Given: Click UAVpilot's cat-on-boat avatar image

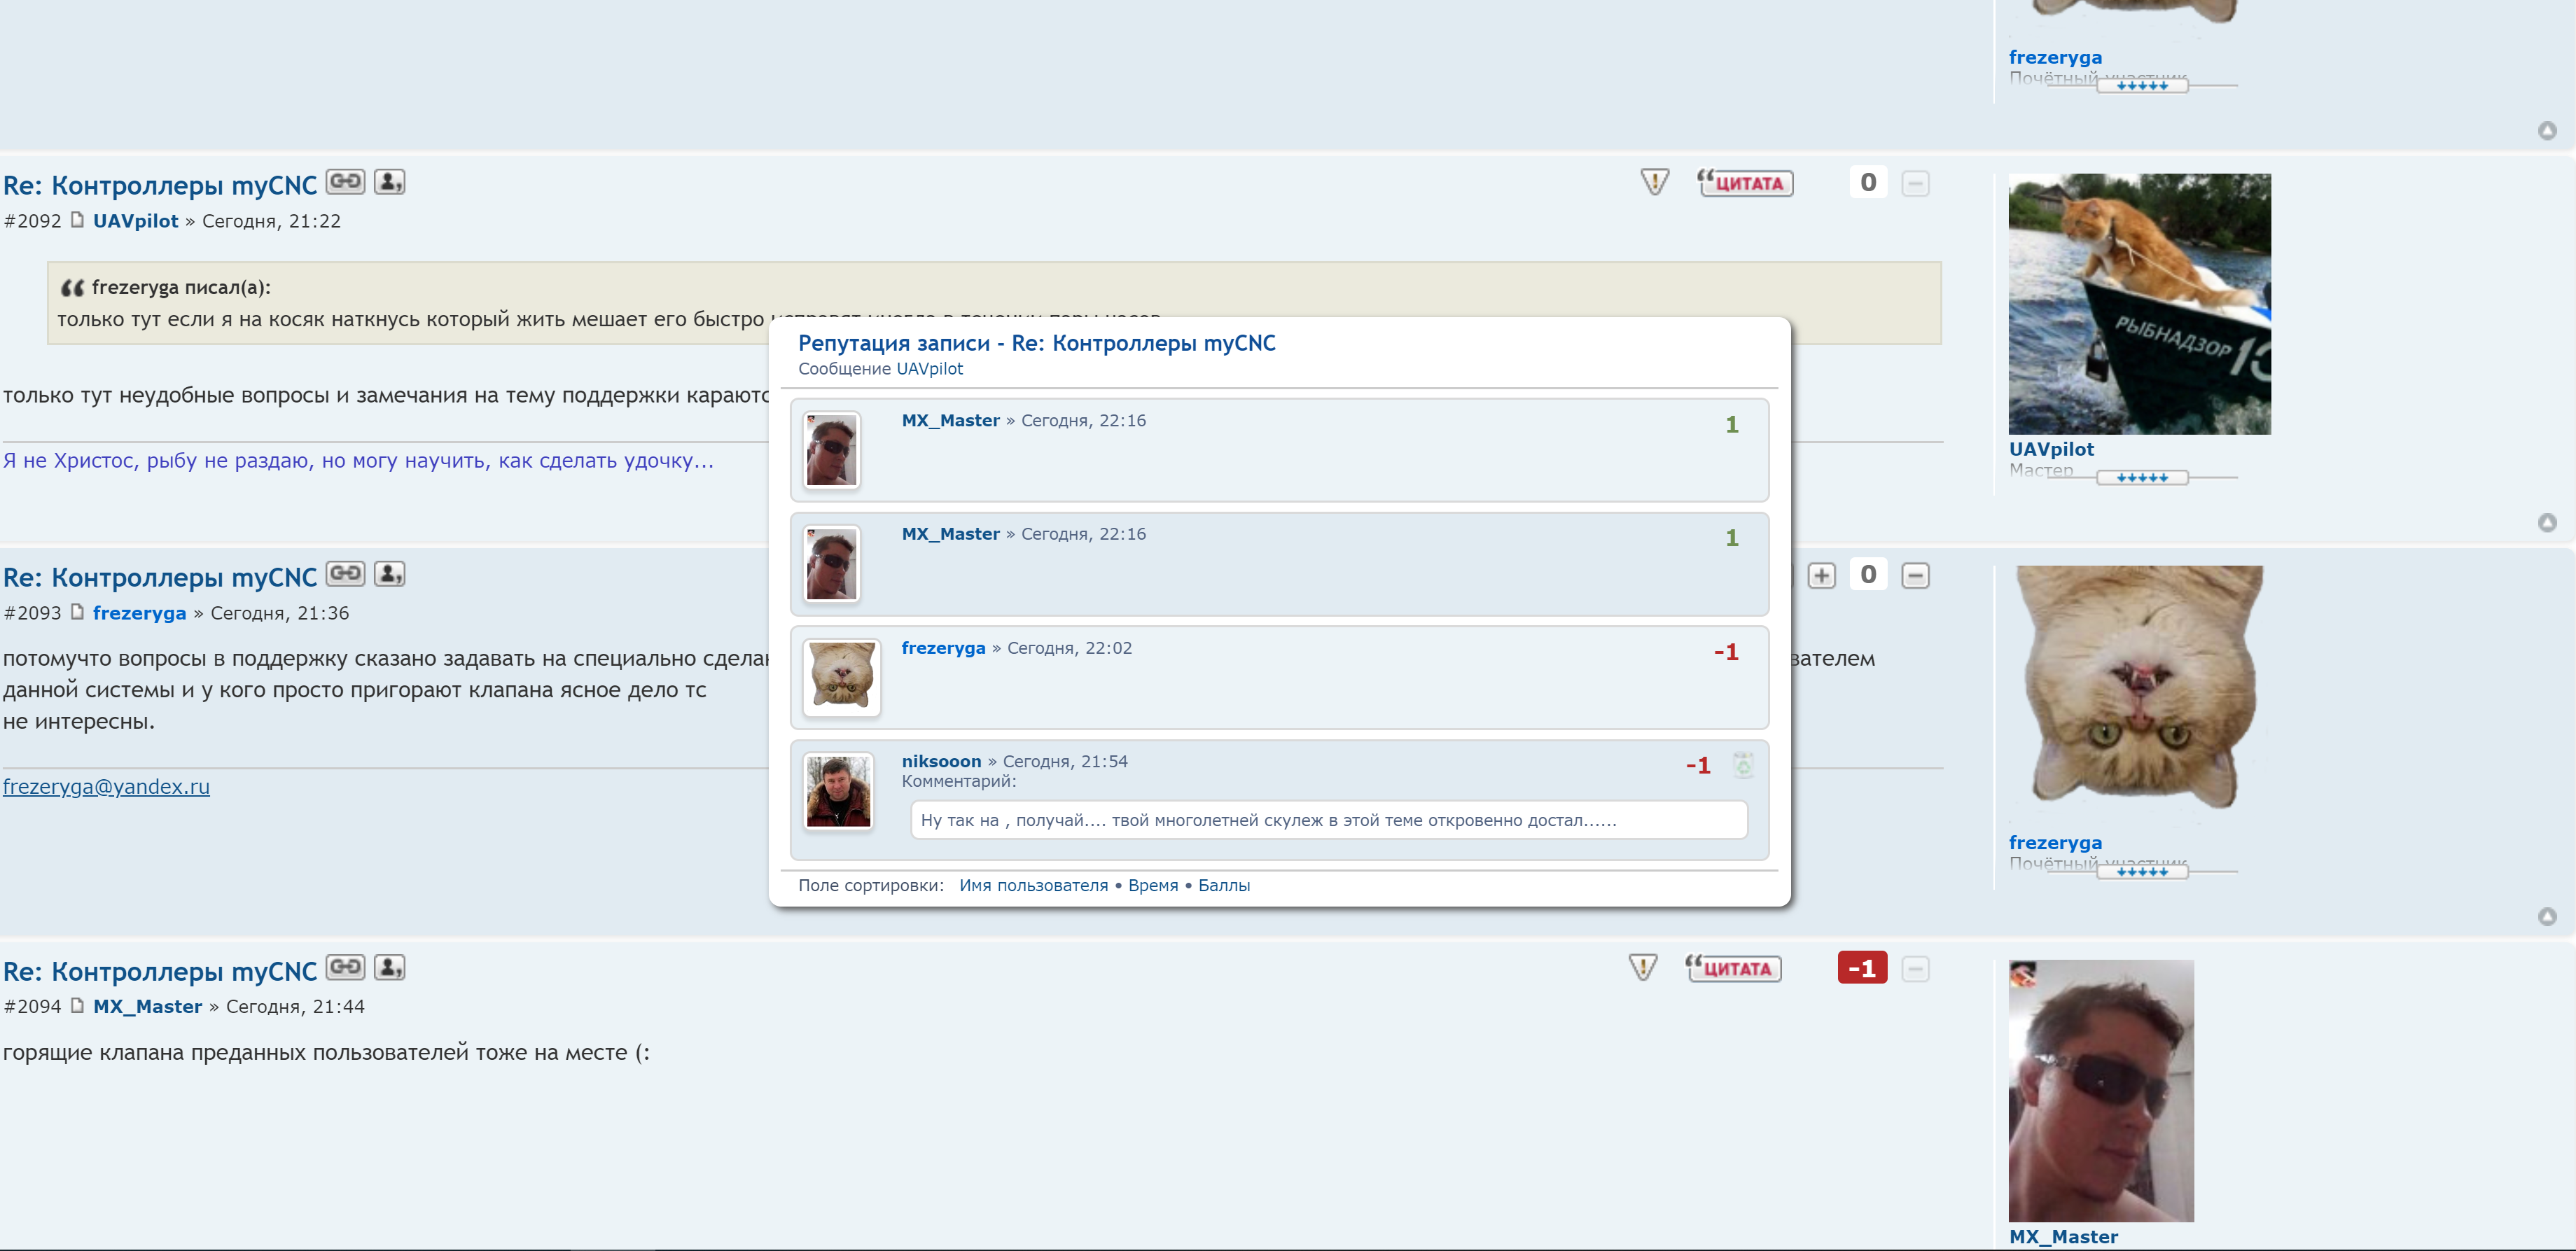Looking at the screenshot, I should click(x=2139, y=304).
